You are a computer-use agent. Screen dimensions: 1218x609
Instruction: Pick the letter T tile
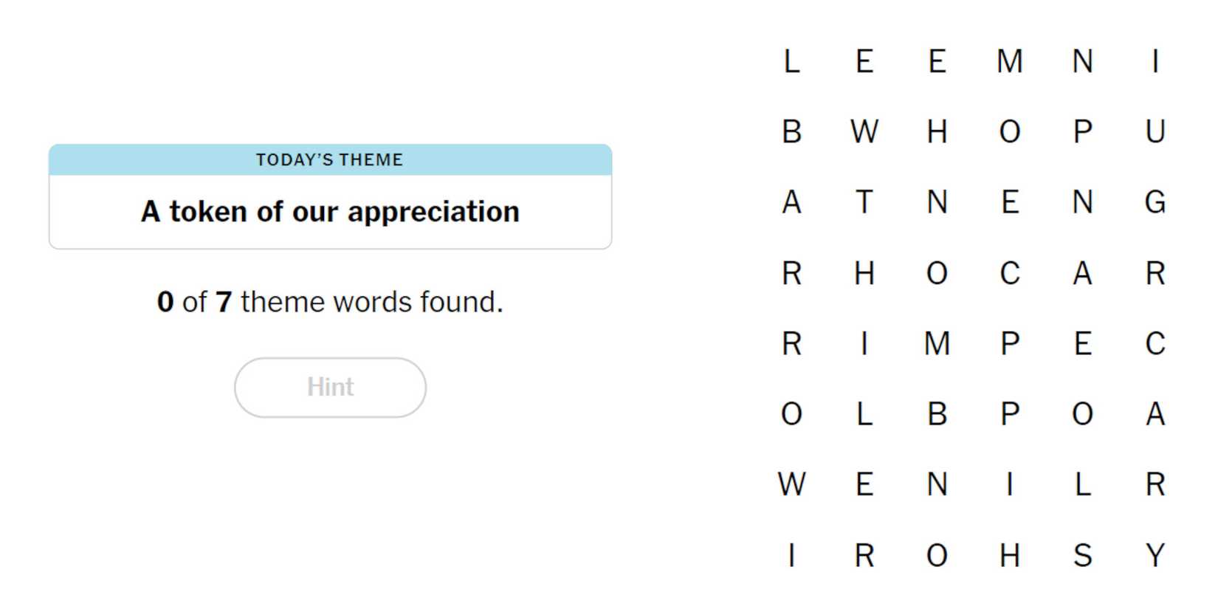(x=864, y=202)
